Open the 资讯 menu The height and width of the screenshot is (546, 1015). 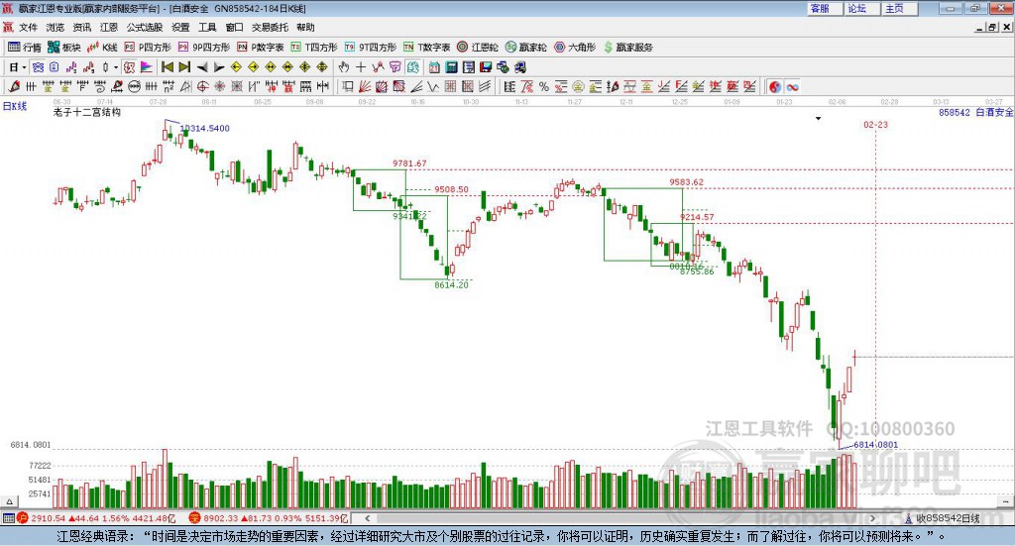click(x=81, y=27)
